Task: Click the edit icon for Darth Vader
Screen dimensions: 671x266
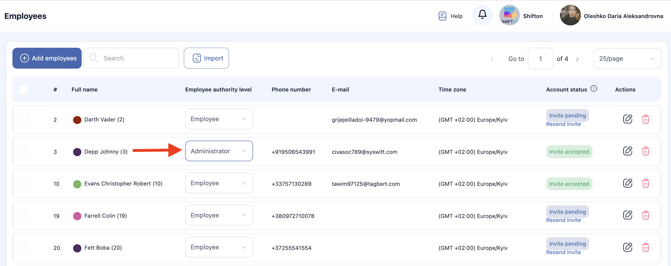Action: [x=628, y=119]
